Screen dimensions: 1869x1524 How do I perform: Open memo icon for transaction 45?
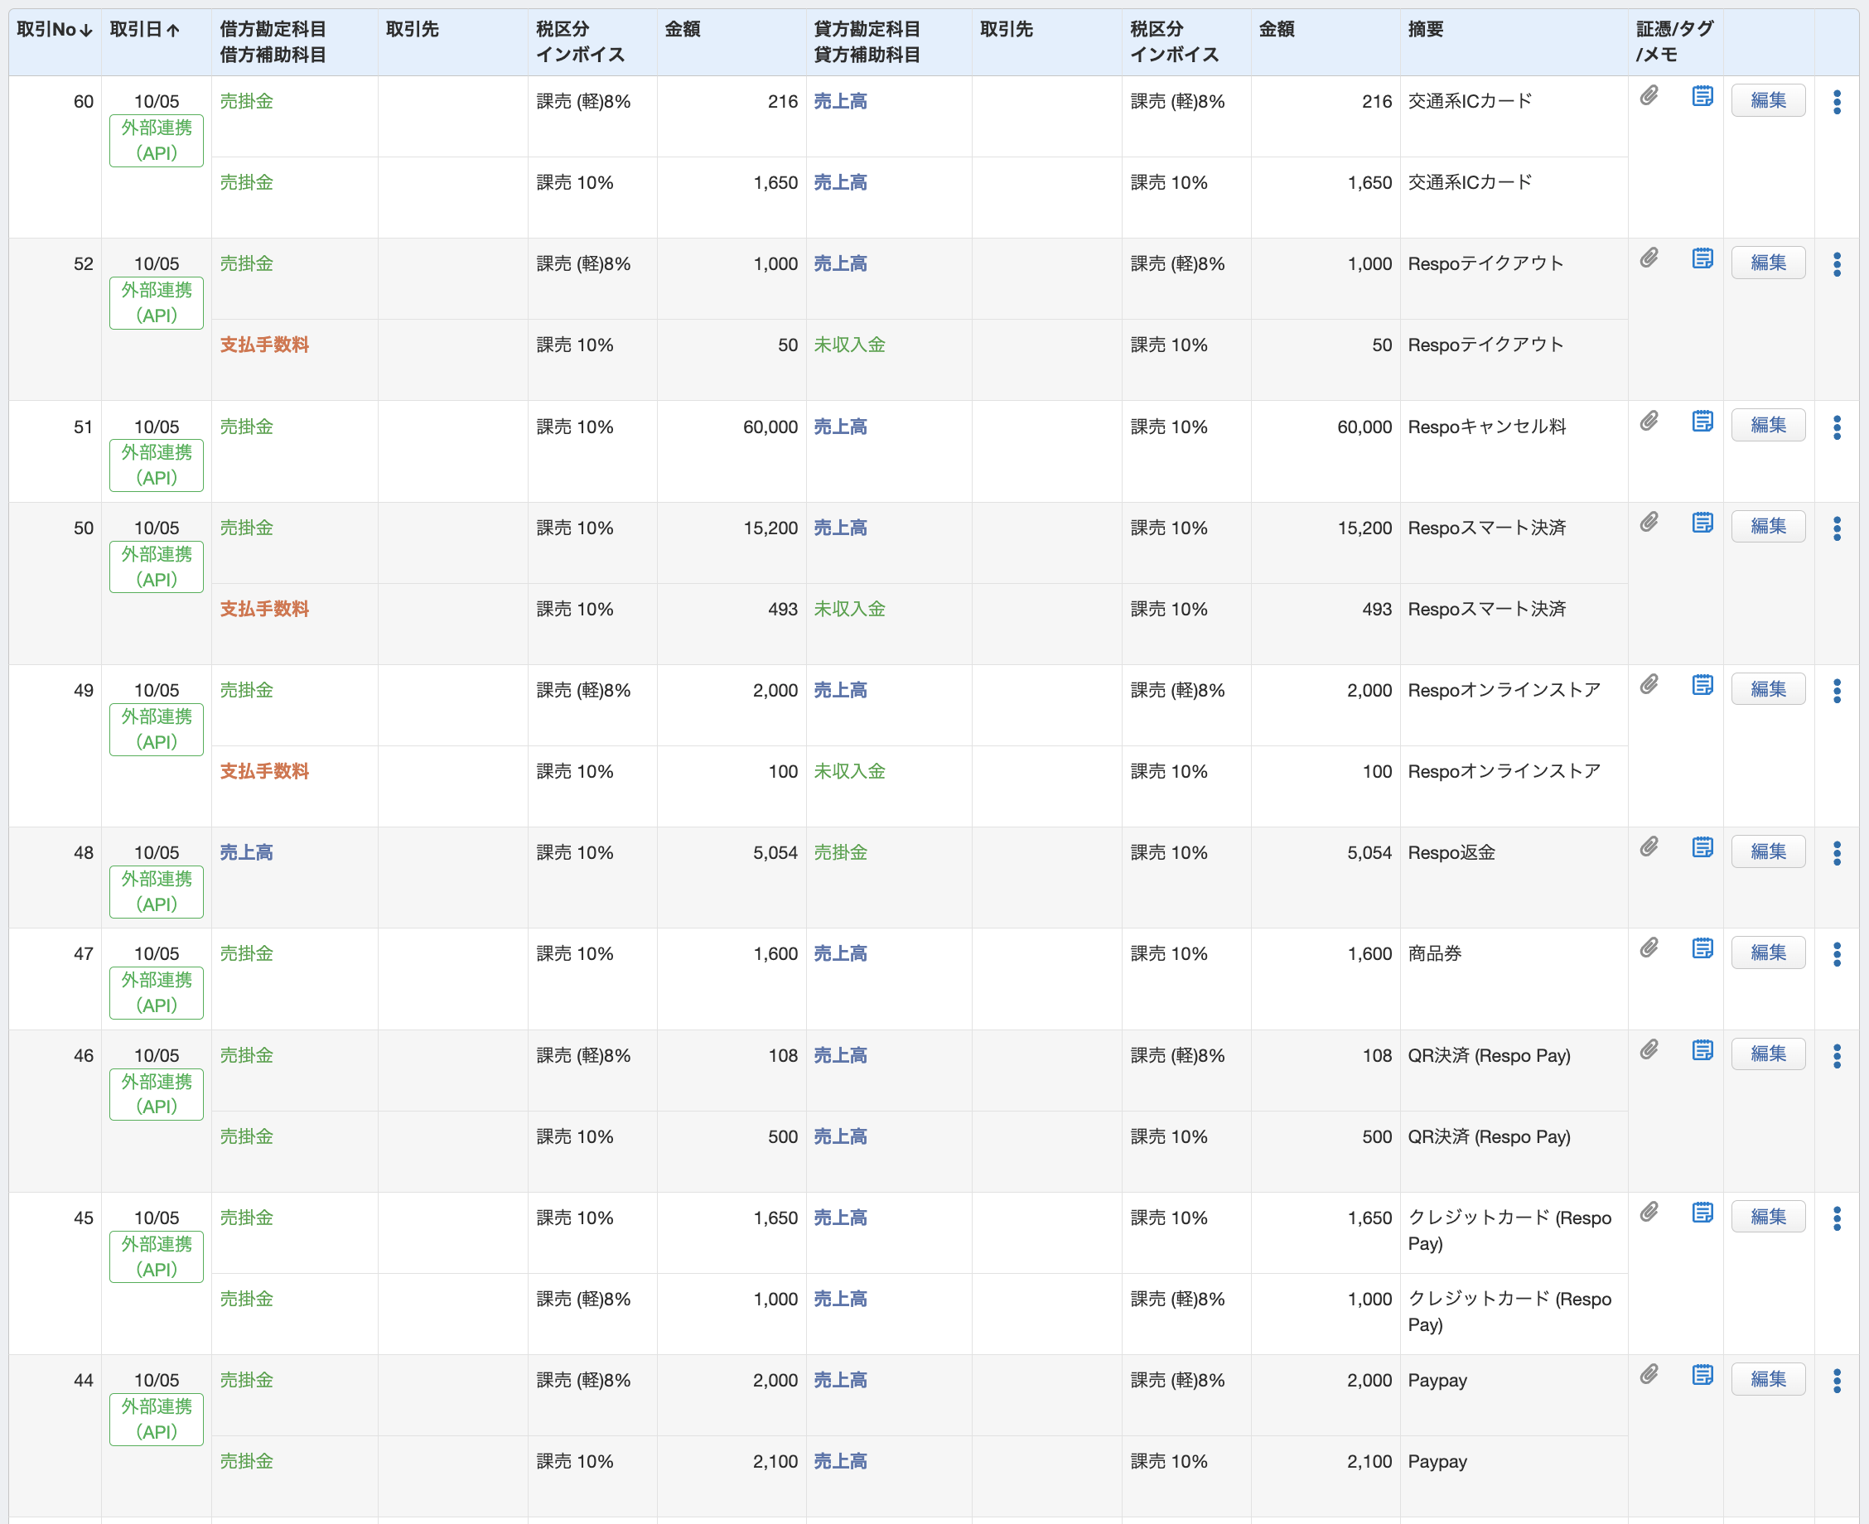(x=1702, y=1213)
